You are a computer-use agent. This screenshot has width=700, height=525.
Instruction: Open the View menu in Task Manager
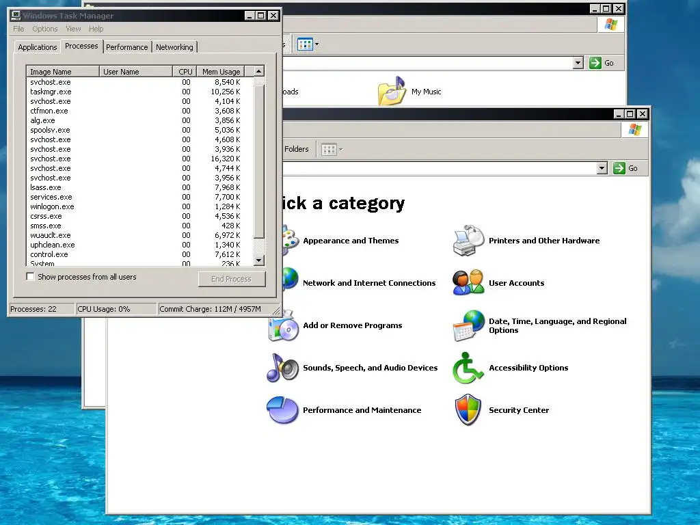[73, 29]
